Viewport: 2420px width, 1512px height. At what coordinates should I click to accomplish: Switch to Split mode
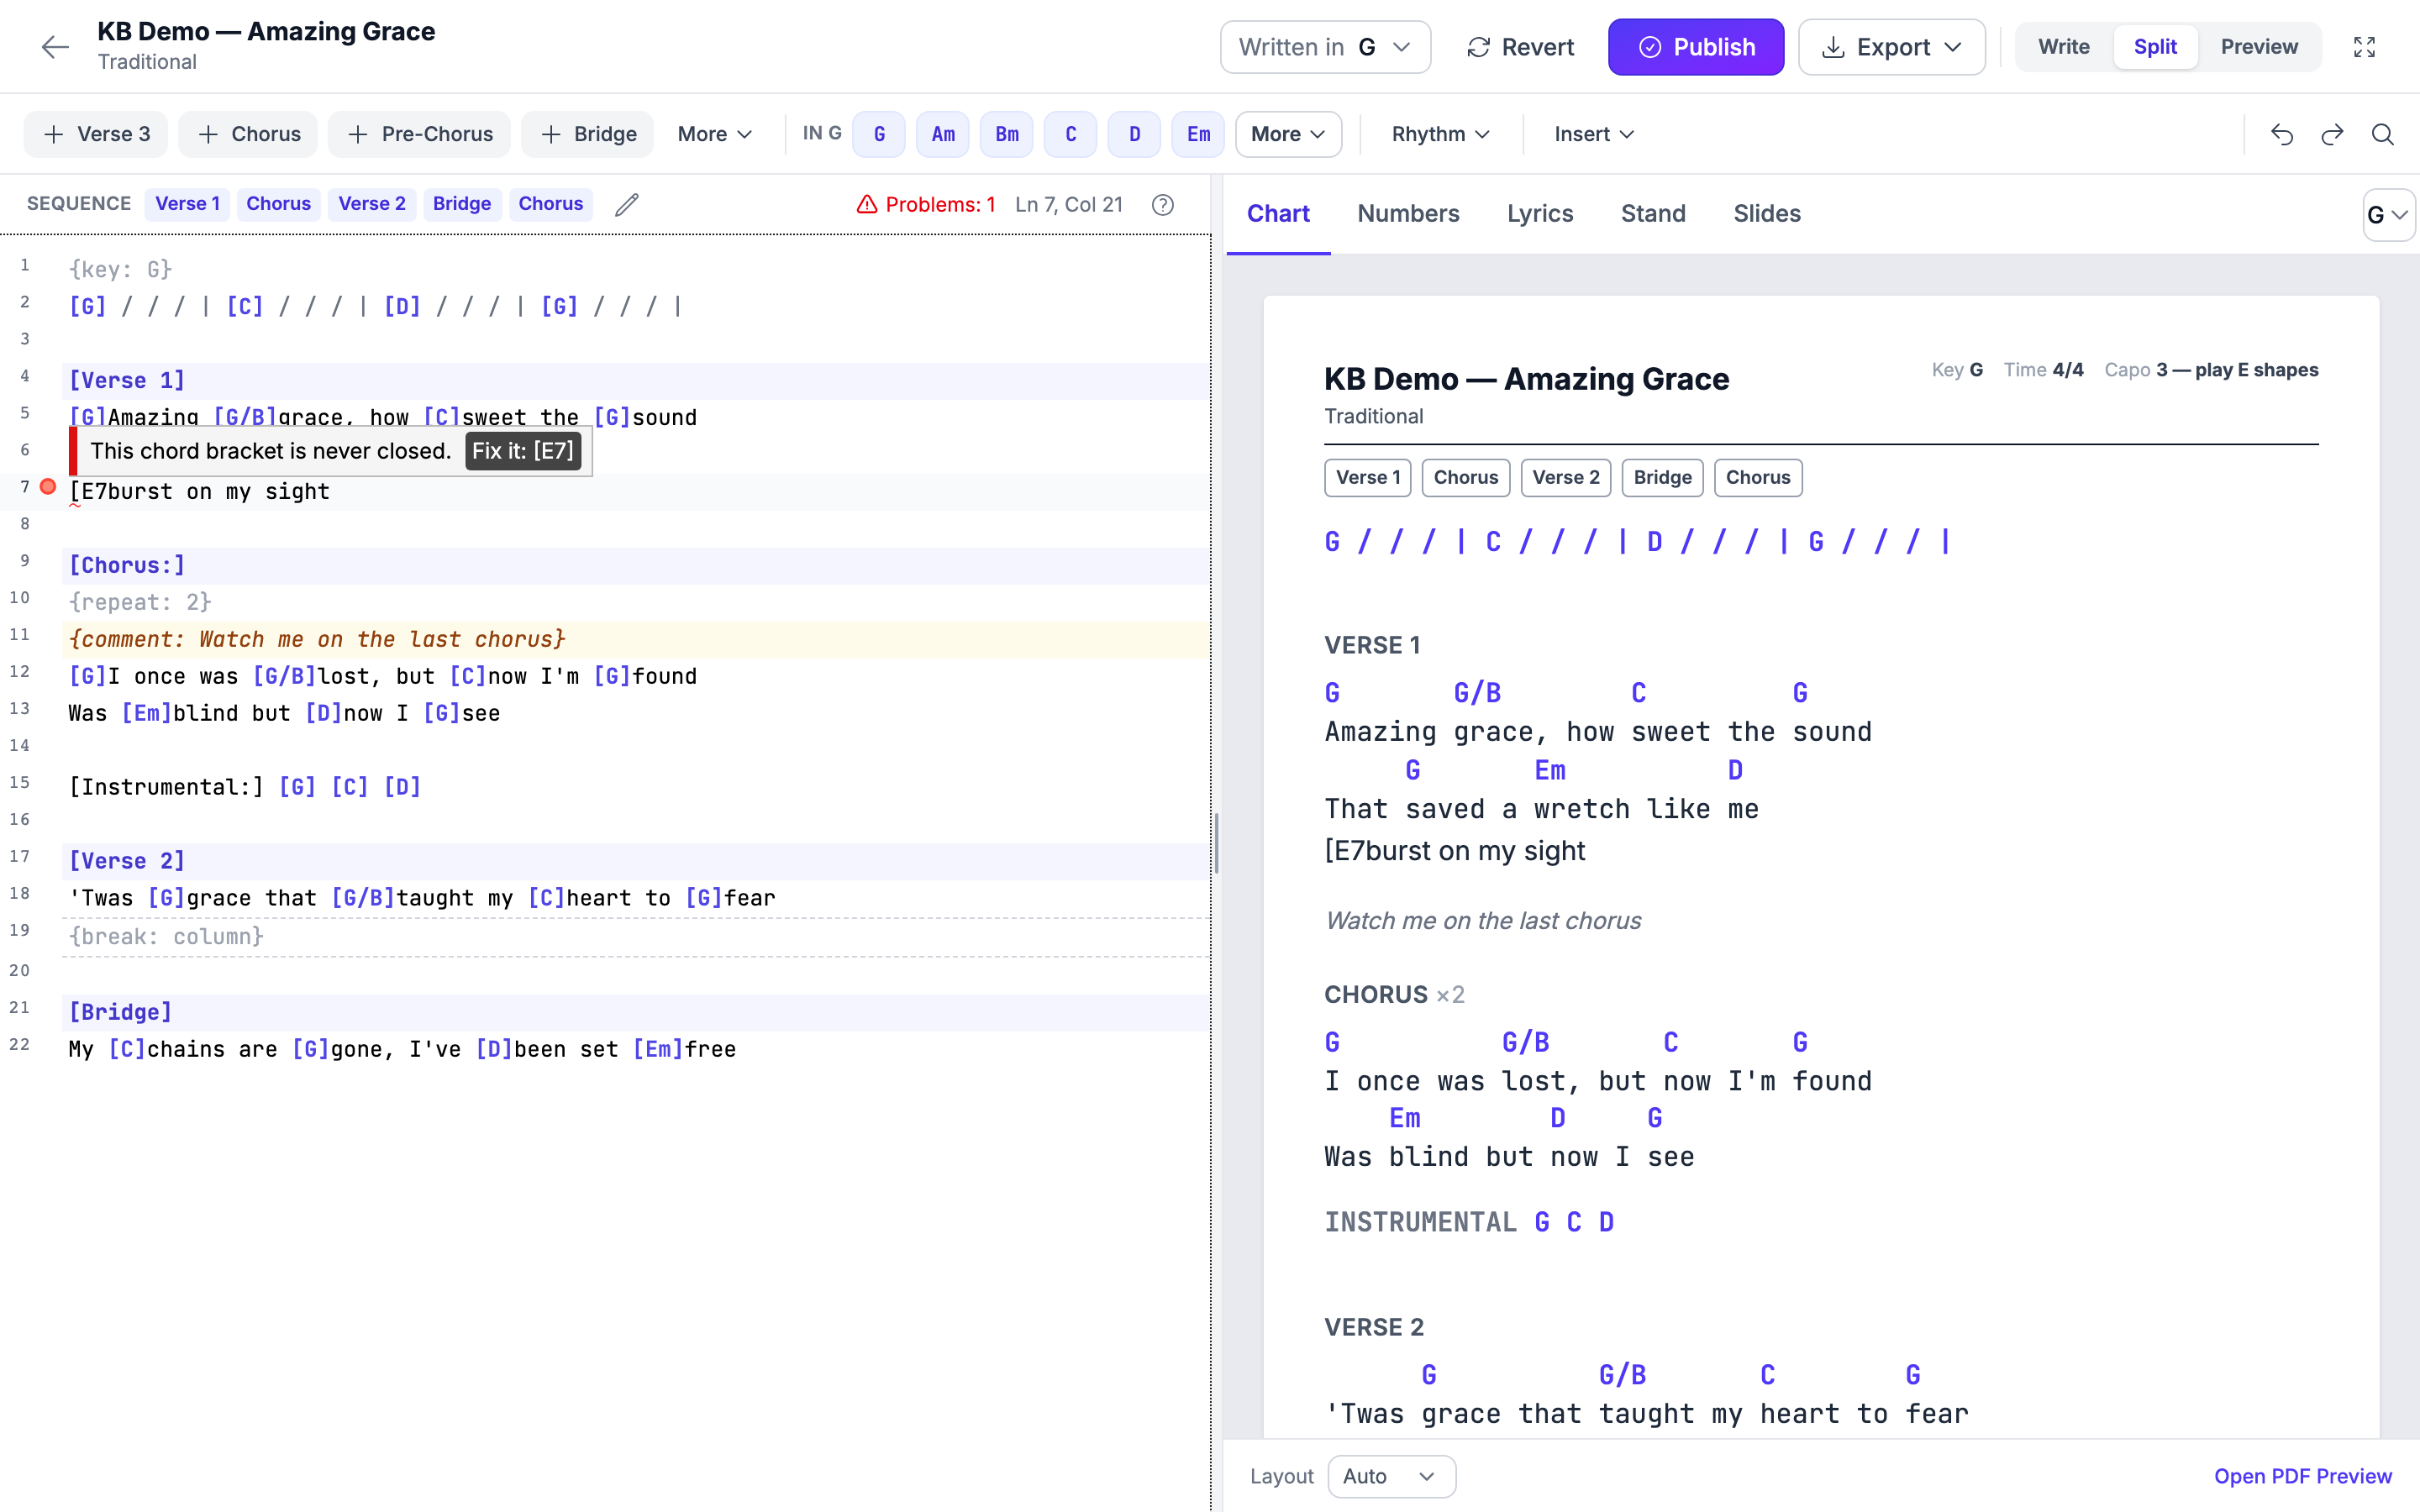click(2155, 47)
